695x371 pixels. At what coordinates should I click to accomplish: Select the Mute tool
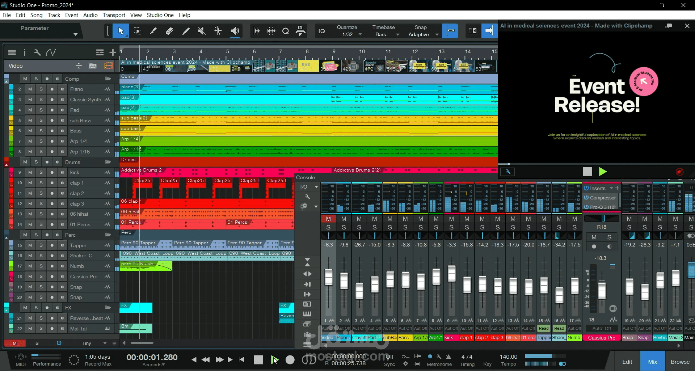tap(202, 31)
